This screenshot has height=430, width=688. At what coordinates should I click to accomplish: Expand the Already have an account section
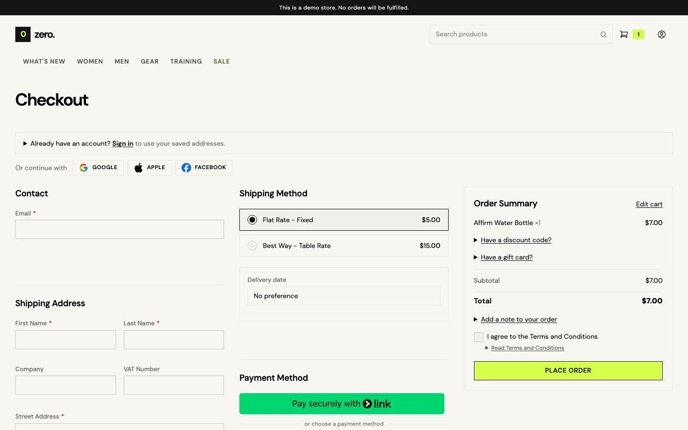coord(344,143)
